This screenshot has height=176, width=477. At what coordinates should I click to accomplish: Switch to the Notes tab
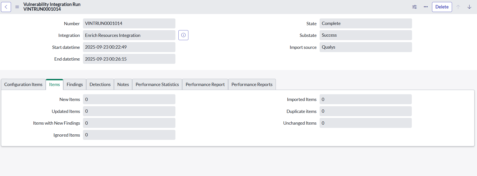tap(123, 85)
